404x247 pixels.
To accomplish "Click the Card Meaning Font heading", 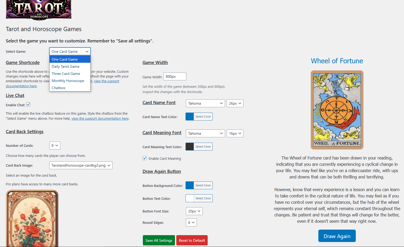I will pos(162,133).
